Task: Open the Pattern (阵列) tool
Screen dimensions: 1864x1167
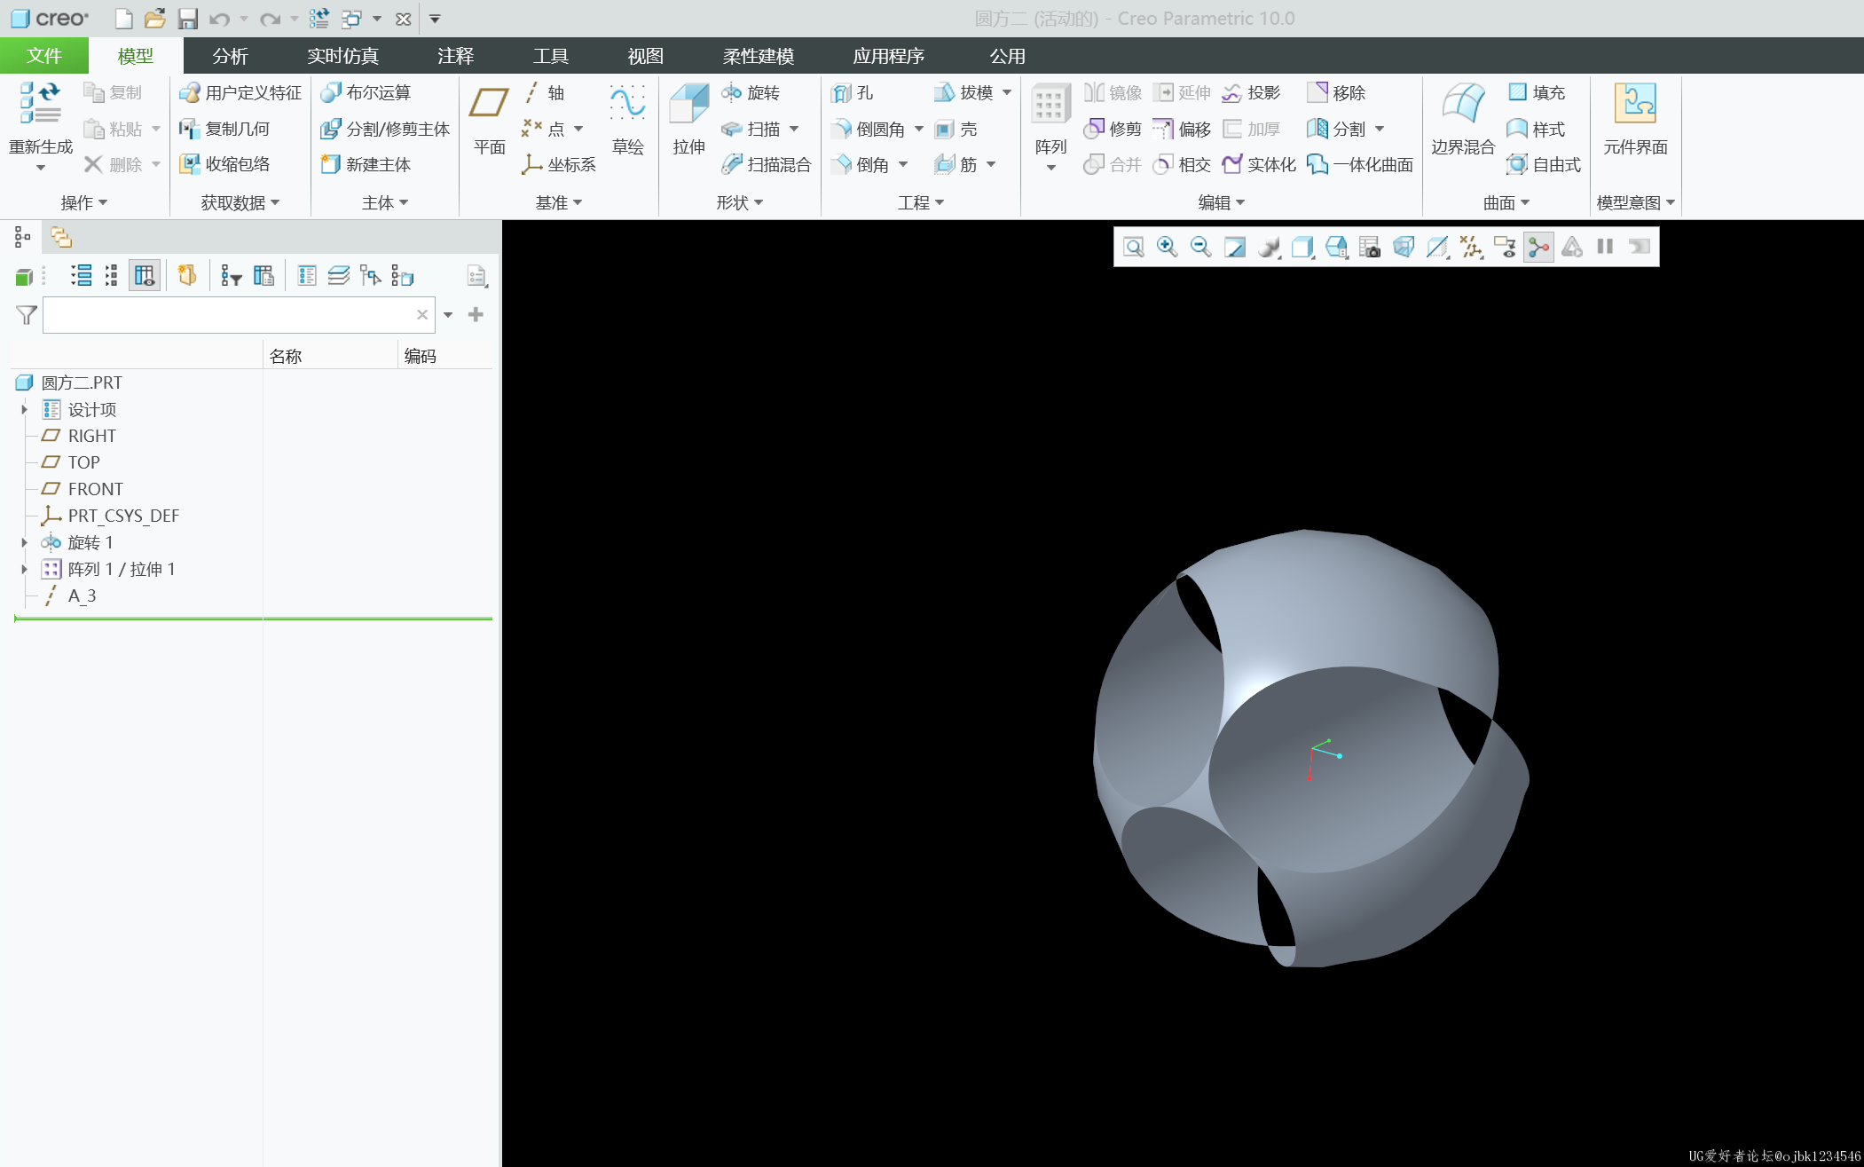Action: 1050,120
